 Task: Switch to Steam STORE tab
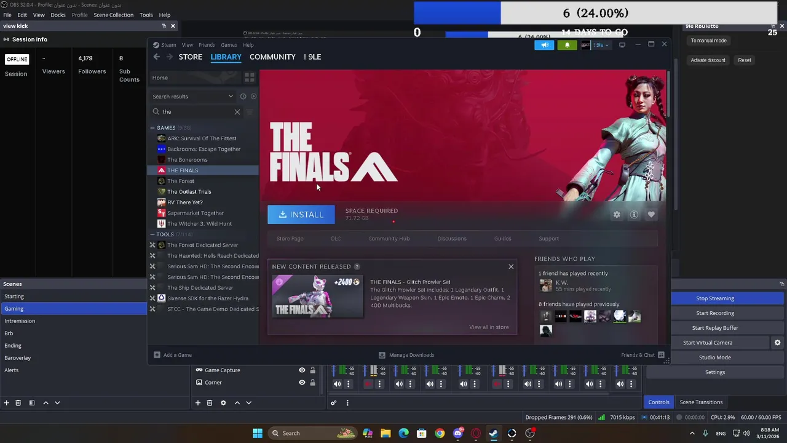point(191,57)
